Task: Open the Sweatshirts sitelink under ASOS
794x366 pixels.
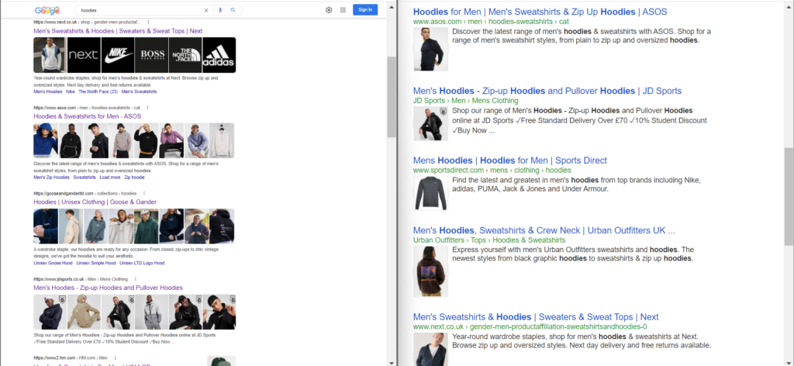Action: click(84, 177)
